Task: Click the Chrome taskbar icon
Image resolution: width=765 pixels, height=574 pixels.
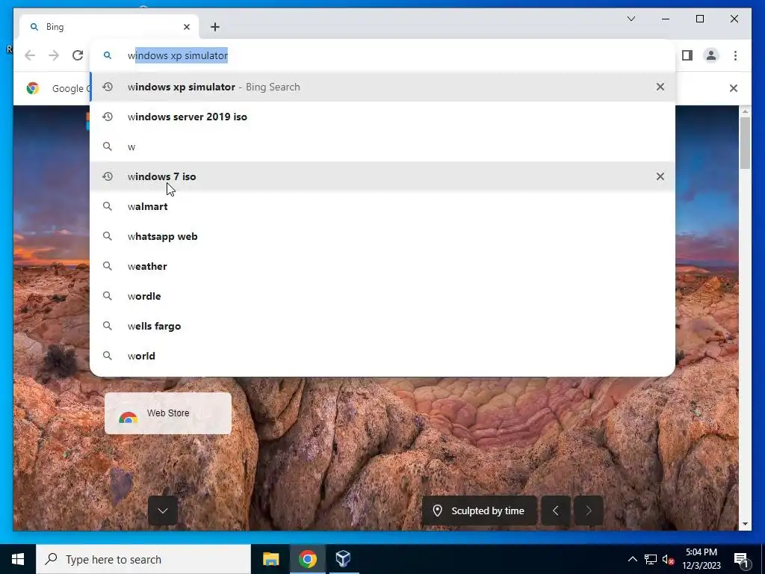Action: point(307,559)
